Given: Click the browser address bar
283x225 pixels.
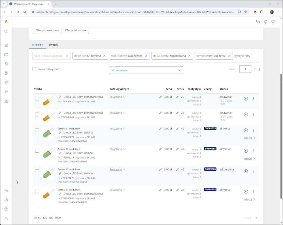Looking at the screenshot, I should click(x=135, y=12).
